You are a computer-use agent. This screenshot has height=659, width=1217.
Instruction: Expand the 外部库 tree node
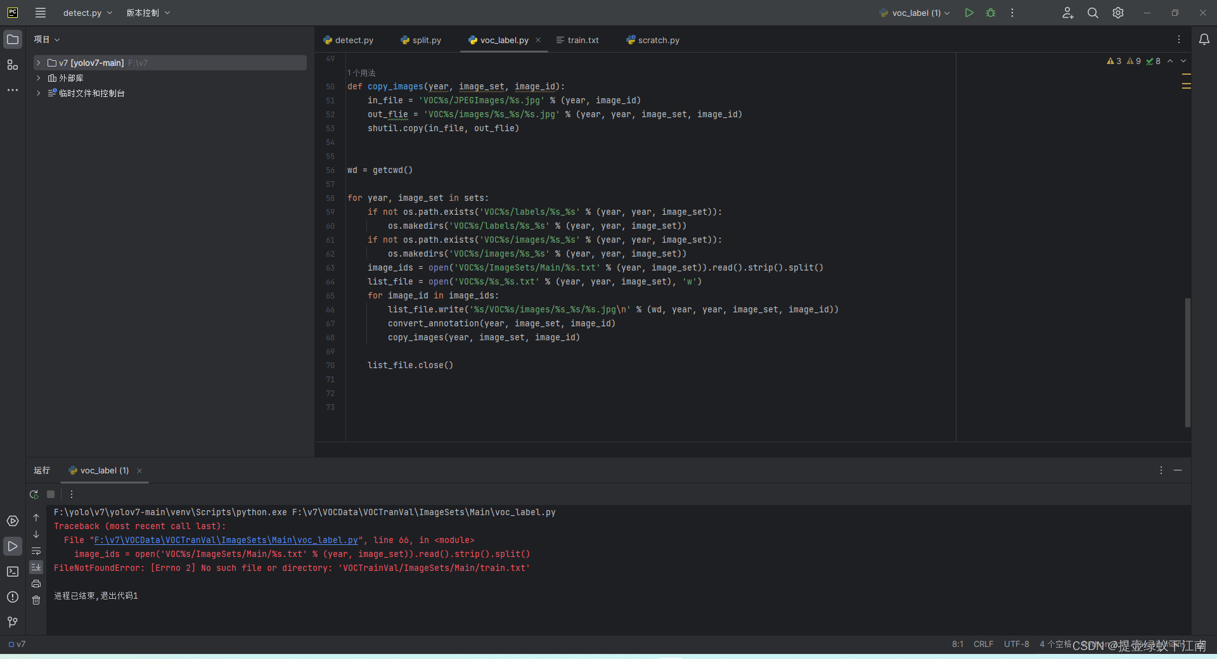(38, 77)
